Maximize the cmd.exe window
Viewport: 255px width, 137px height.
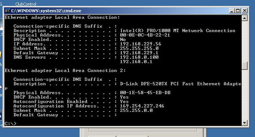point(238,11)
